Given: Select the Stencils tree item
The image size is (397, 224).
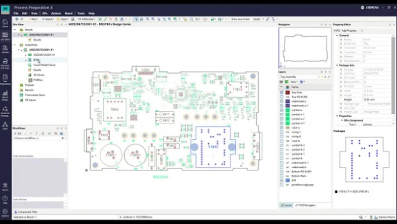Looking at the screenshot, I should click(x=29, y=90).
